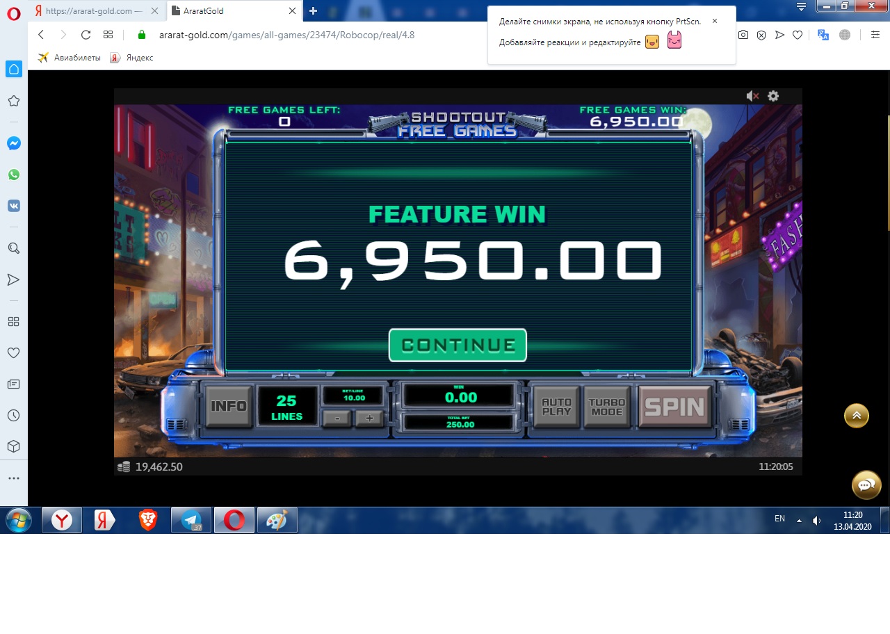Open game settings gear icon
This screenshot has height=634, width=890.
773,96
